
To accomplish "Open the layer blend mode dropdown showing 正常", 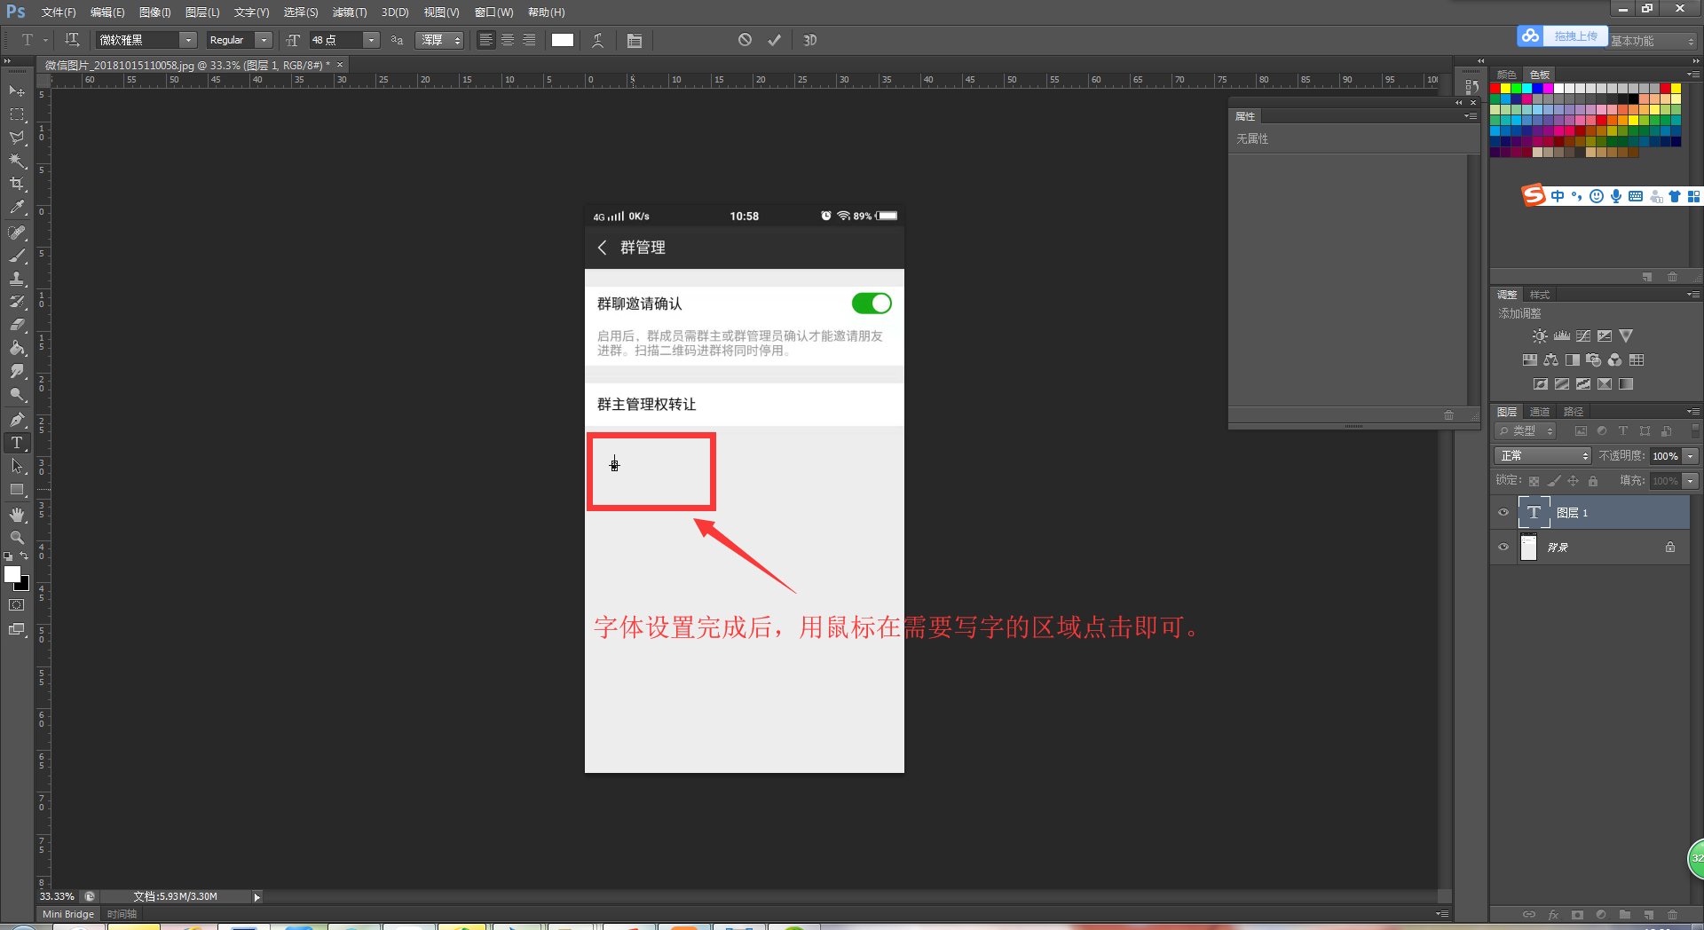I will point(1542,455).
